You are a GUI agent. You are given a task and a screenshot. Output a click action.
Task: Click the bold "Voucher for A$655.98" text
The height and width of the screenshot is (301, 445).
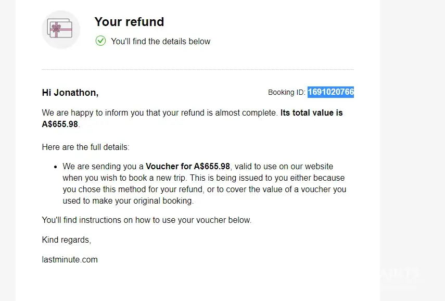click(x=187, y=167)
